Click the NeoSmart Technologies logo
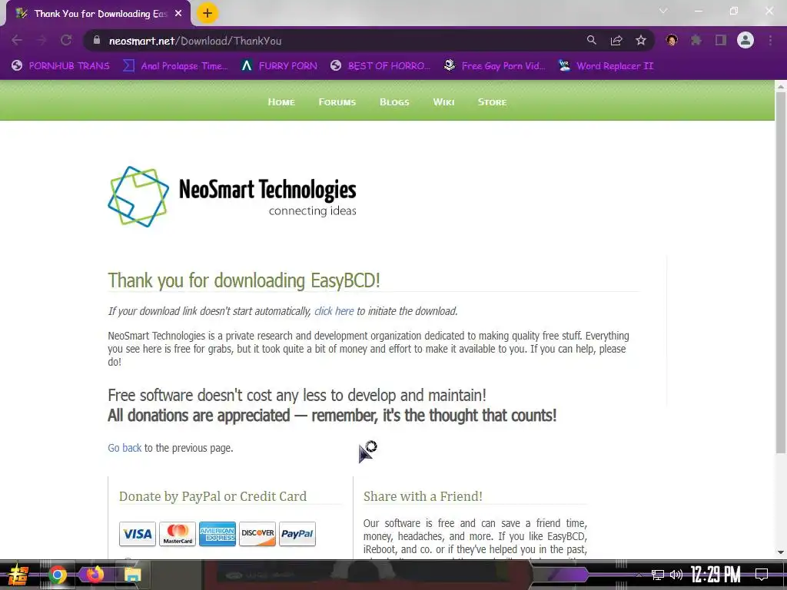787x590 pixels. pyautogui.click(x=232, y=197)
